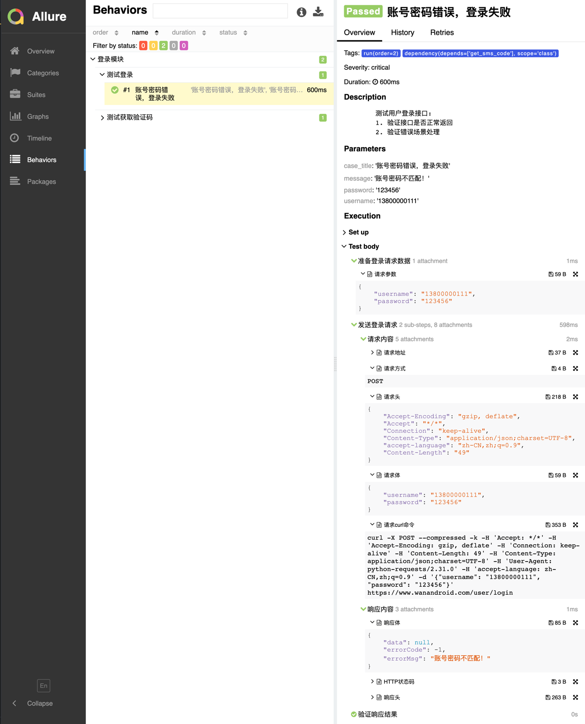Switch to the History tab
The image size is (585, 724).
(402, 32)
